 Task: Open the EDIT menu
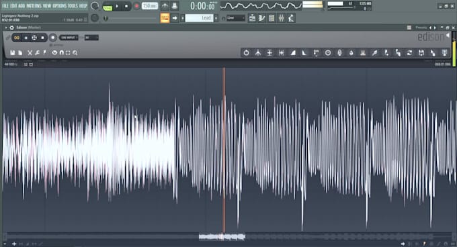pyautogui.click(x=13, y=6)
